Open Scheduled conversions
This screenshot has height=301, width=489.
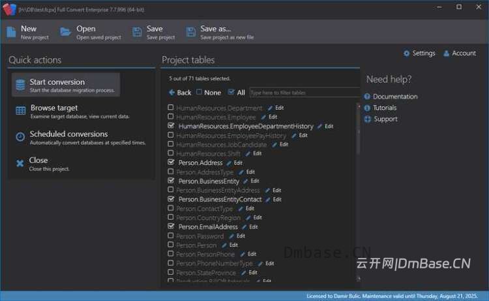[x=81, y=137]
